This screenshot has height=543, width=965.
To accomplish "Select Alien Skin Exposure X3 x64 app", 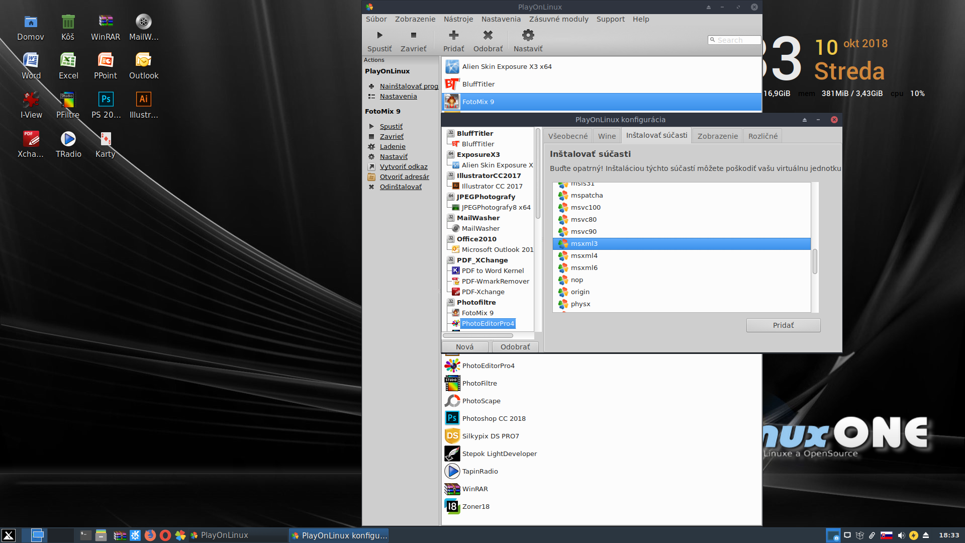I will point(601,66).
